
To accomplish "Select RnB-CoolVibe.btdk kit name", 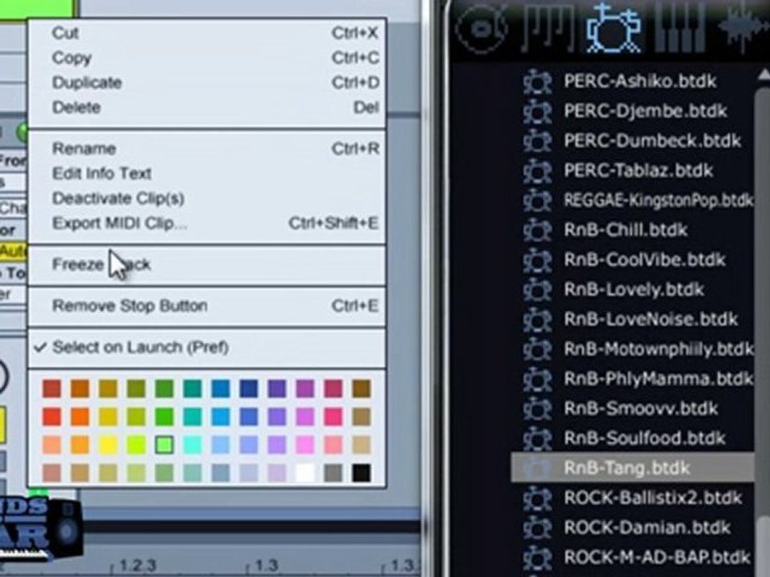I will point(644,260).
